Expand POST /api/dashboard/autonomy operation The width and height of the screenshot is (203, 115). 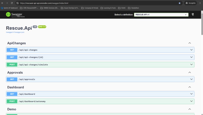(100, 101)
